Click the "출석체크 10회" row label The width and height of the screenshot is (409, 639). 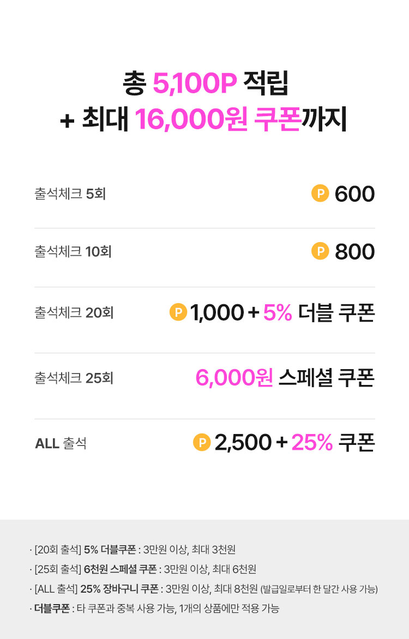[x=73, y=252]
